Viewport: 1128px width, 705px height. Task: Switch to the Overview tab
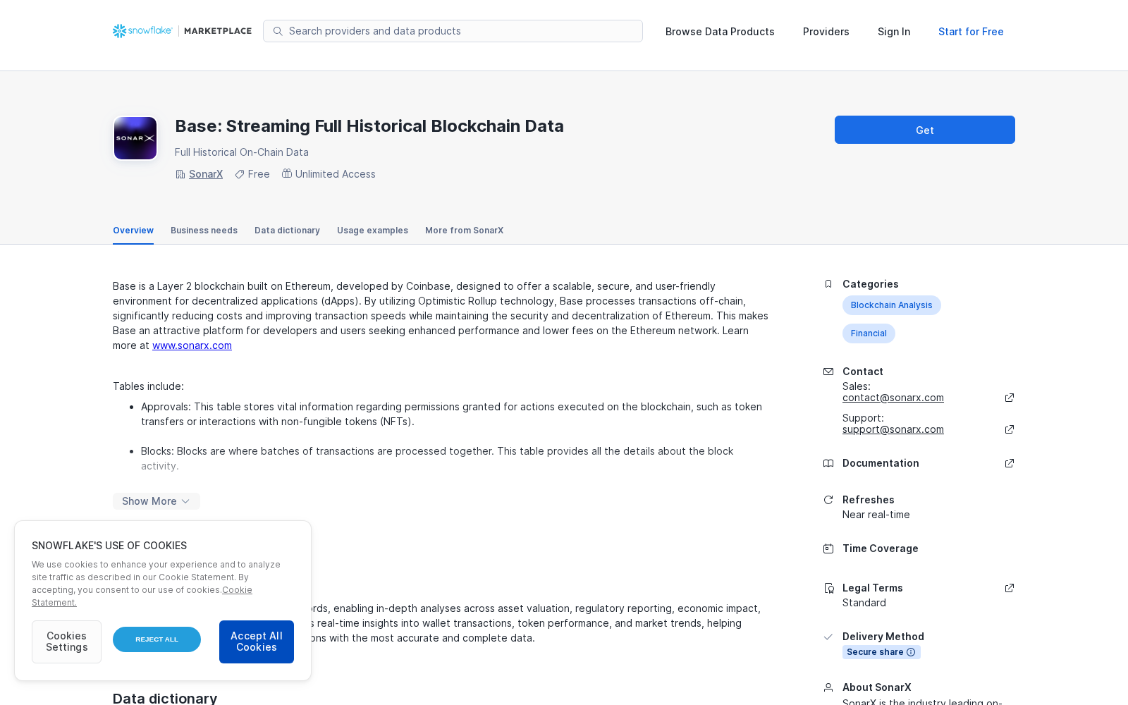tap(133, 231)
